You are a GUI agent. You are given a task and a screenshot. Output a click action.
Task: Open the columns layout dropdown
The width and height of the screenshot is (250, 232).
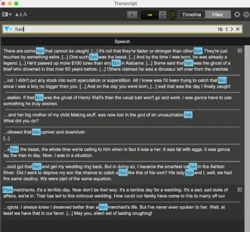(x=6, y=15)
